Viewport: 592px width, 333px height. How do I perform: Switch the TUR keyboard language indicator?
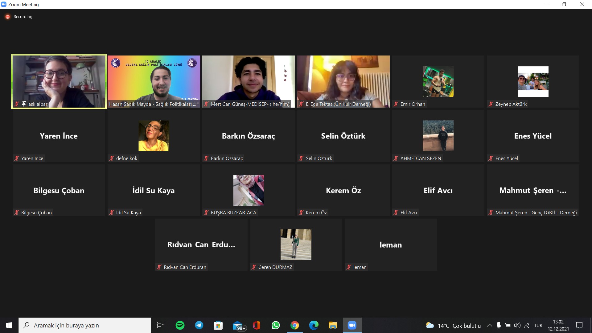coord(538,325)
